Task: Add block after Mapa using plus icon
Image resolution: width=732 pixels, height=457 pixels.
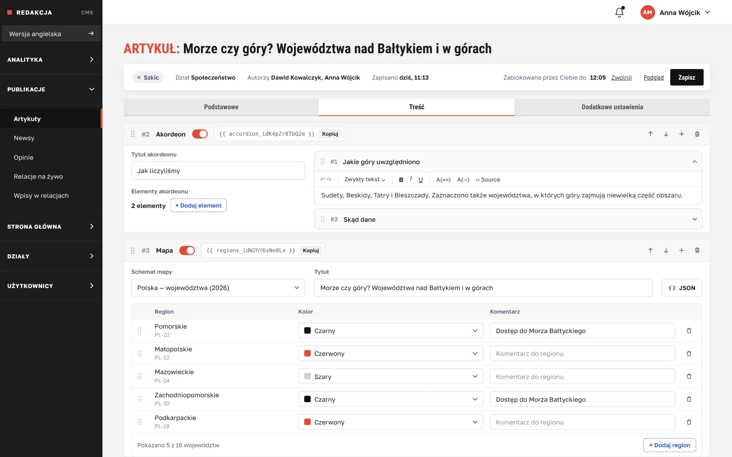Action: 682,250
